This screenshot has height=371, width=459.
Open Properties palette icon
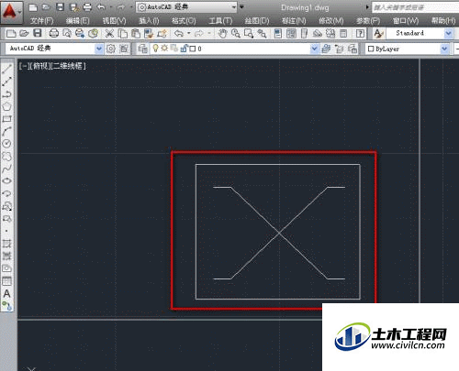[278, 33]
